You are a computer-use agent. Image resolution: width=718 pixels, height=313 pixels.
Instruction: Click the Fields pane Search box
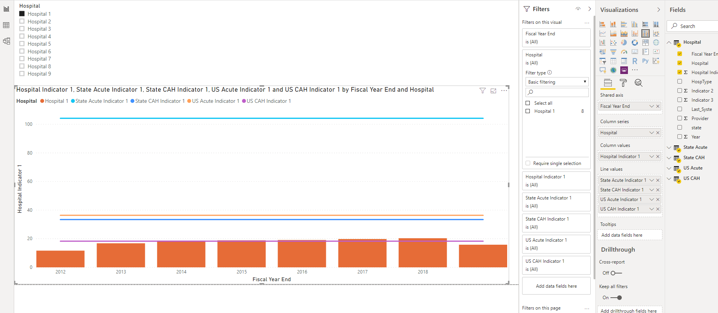point(693,26)
